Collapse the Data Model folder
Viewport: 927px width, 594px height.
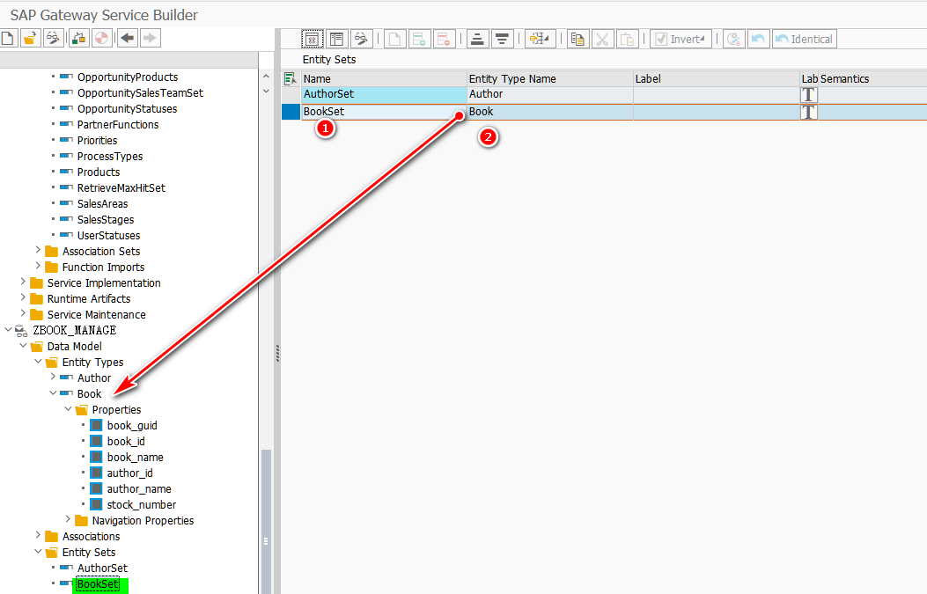(23, 345)
